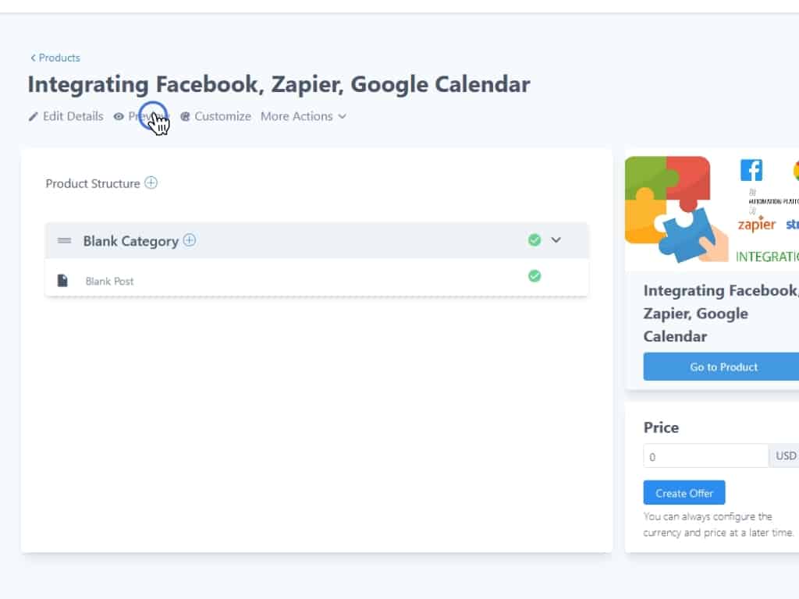Add item with Product Structure plus icon

(151, 183)
